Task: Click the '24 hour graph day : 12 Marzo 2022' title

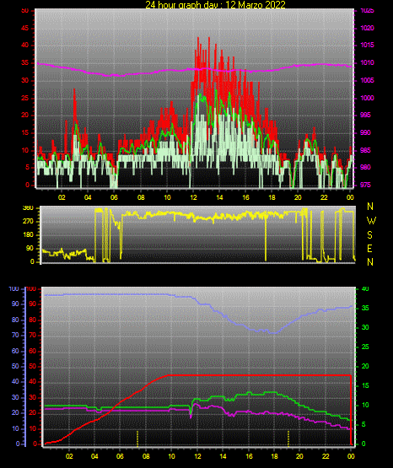Action: pyautogui.click(x=215, y=4)
